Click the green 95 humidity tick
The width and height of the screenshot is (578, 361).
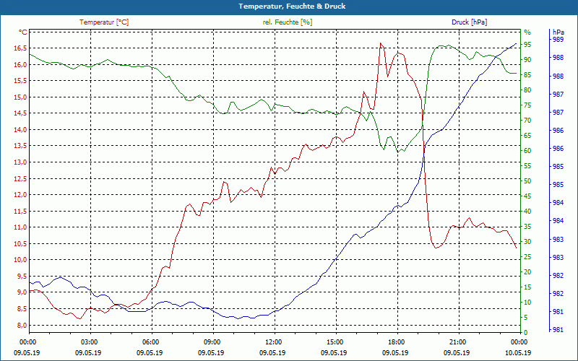point(527,45)
